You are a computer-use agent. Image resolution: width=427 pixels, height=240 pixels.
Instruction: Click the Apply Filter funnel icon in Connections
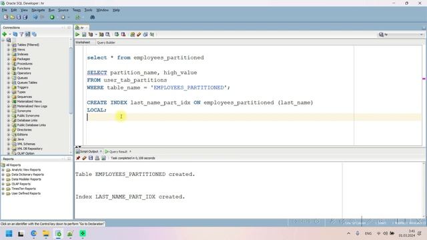[x=21, y=34]
